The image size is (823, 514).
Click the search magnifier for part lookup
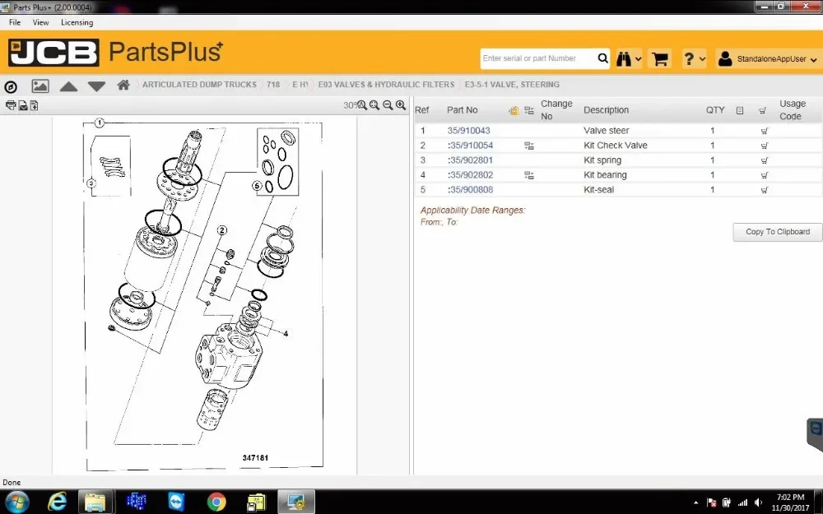coord(602,58)
